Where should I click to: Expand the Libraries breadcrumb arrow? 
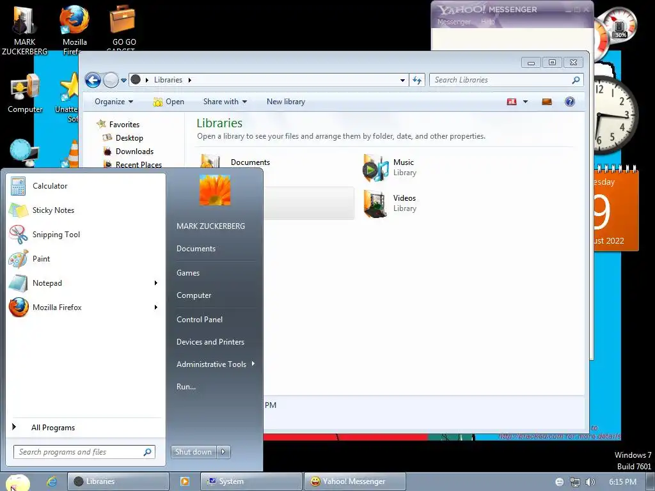coord(189,80)
